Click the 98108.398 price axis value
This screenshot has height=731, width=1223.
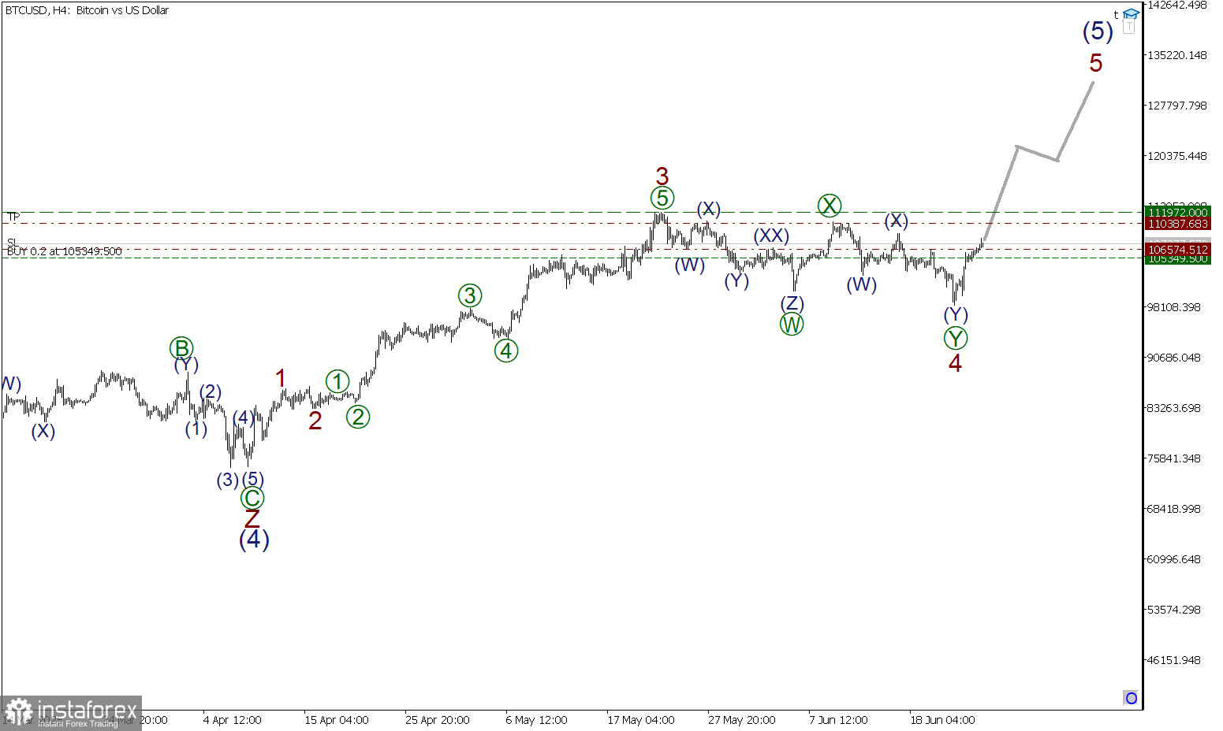[1175, 307]
